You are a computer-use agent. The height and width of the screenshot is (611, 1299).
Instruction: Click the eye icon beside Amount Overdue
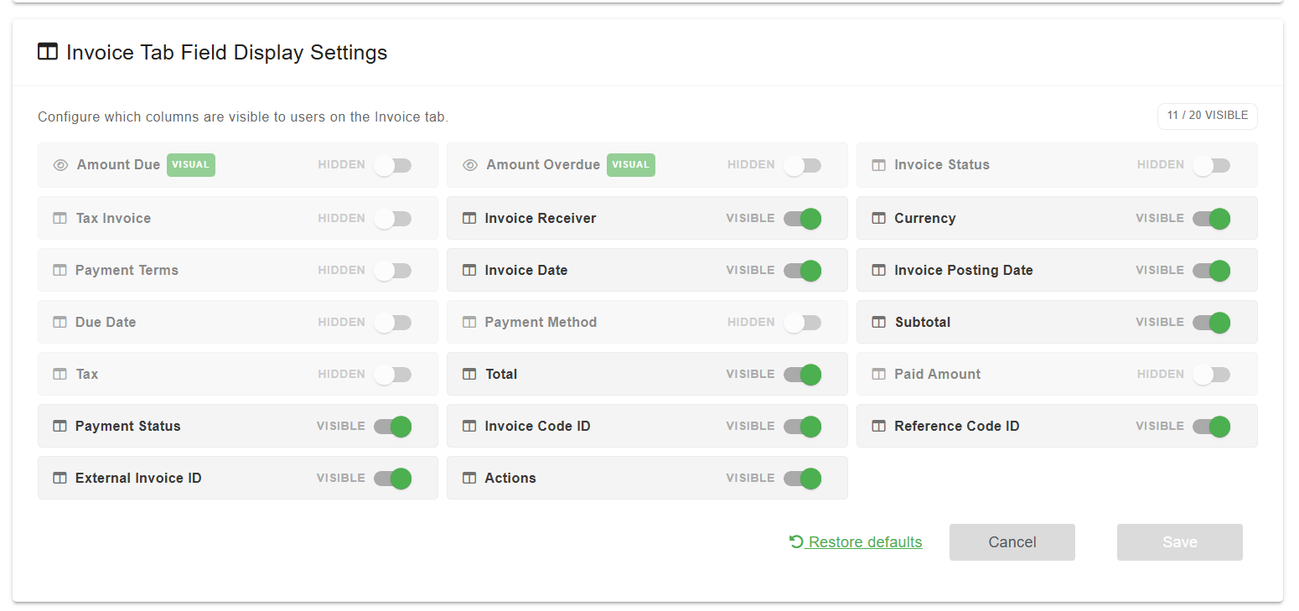point(470,165)
